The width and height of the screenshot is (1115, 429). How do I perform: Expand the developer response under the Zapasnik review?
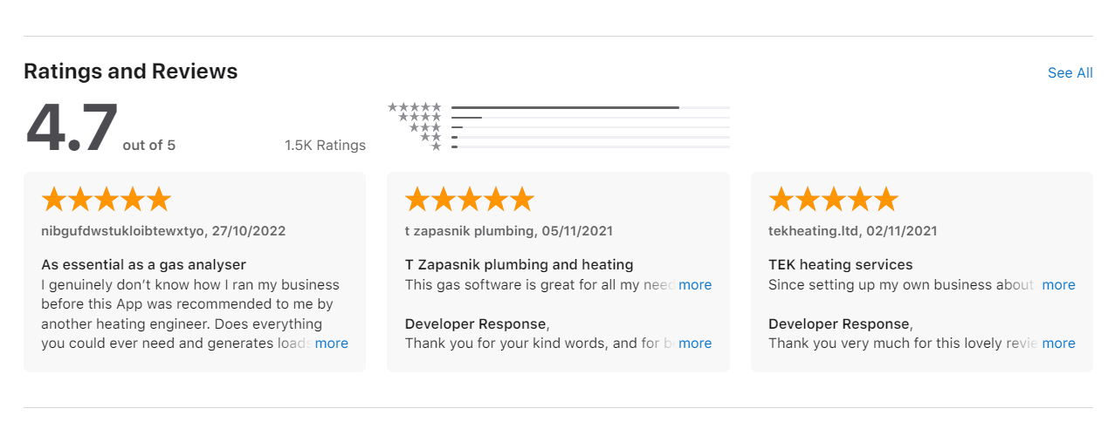[x=694, y=344]
